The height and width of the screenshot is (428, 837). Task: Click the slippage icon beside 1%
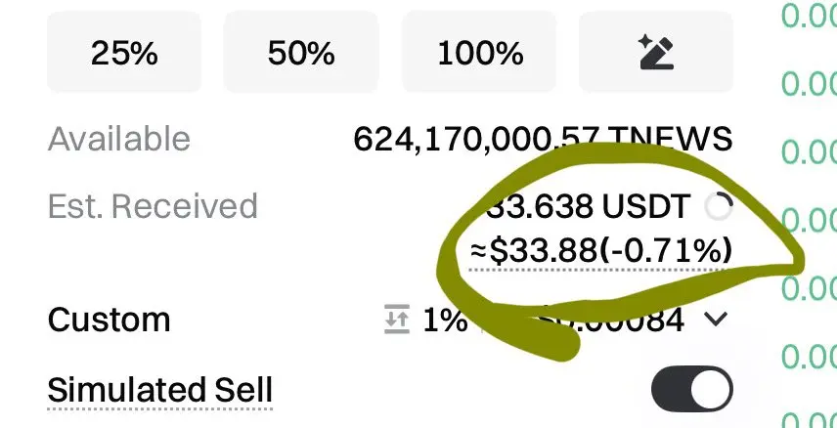(396, 321)
